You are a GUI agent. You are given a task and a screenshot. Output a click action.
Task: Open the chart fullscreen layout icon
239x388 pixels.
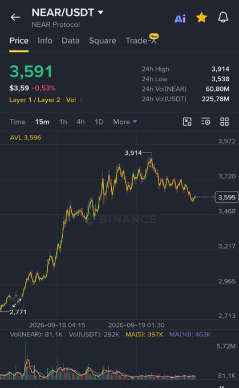[x=187, y=122]
